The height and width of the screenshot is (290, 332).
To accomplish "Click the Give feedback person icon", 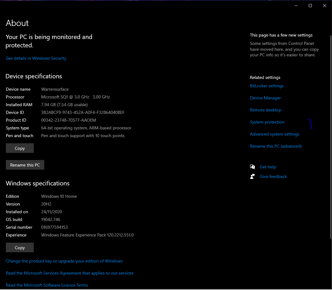I will [252, 176].
